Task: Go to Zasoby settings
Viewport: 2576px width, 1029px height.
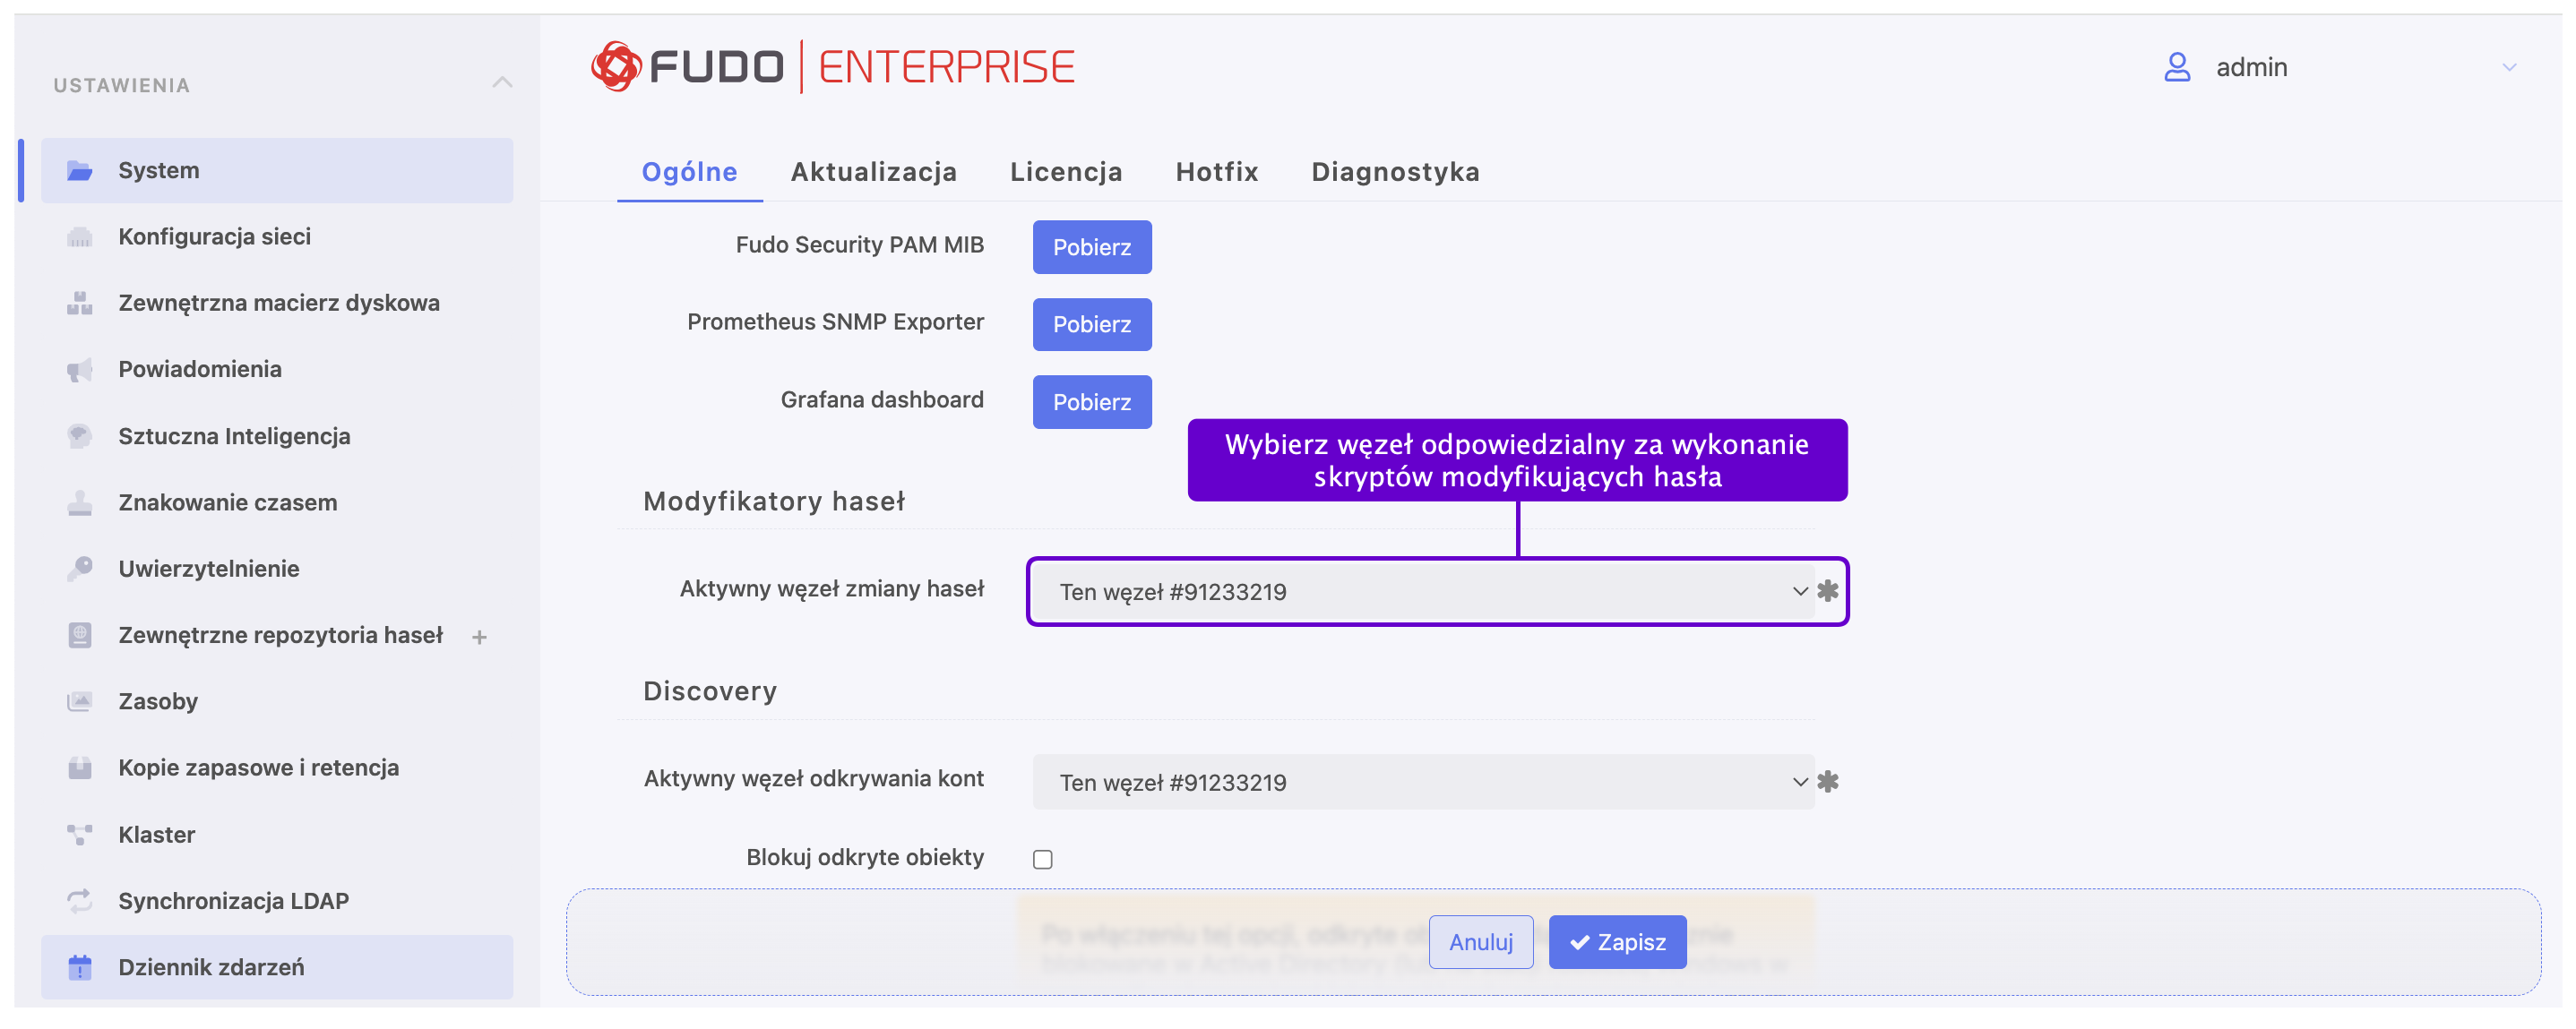Action: (x=277, y=702)
